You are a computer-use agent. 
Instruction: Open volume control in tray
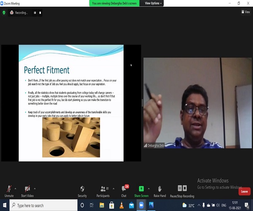(x=218, y=206)
